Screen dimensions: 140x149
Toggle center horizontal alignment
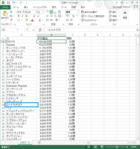(51, 16)
